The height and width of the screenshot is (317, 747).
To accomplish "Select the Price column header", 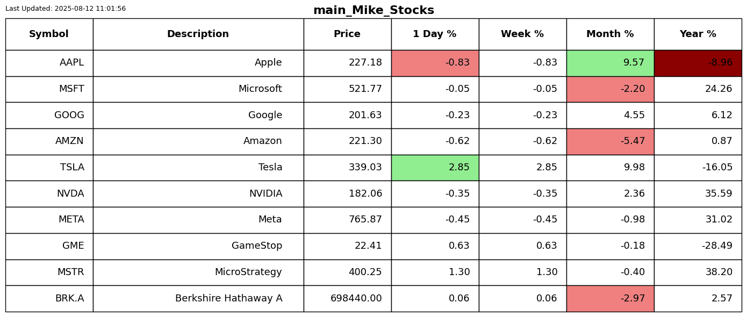I will [x=347, y=34].
